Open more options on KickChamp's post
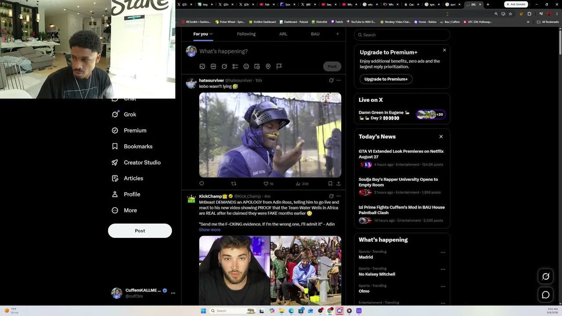This screenshot has height=316, width=562. tap(339, 196)
